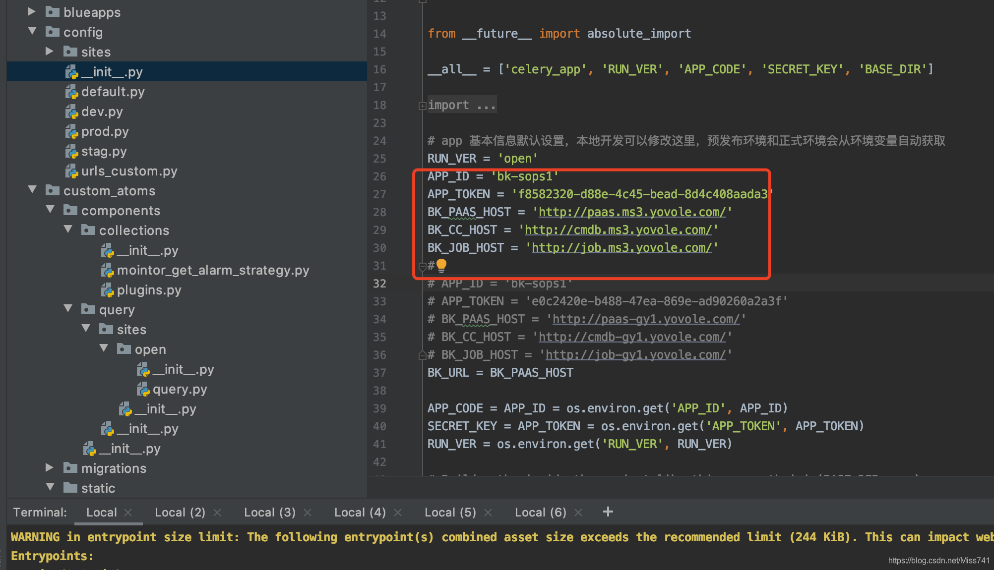Open stag.py in the project tree
The height and width of the screenshot is (570, 994).
click(x=104, y=151)
